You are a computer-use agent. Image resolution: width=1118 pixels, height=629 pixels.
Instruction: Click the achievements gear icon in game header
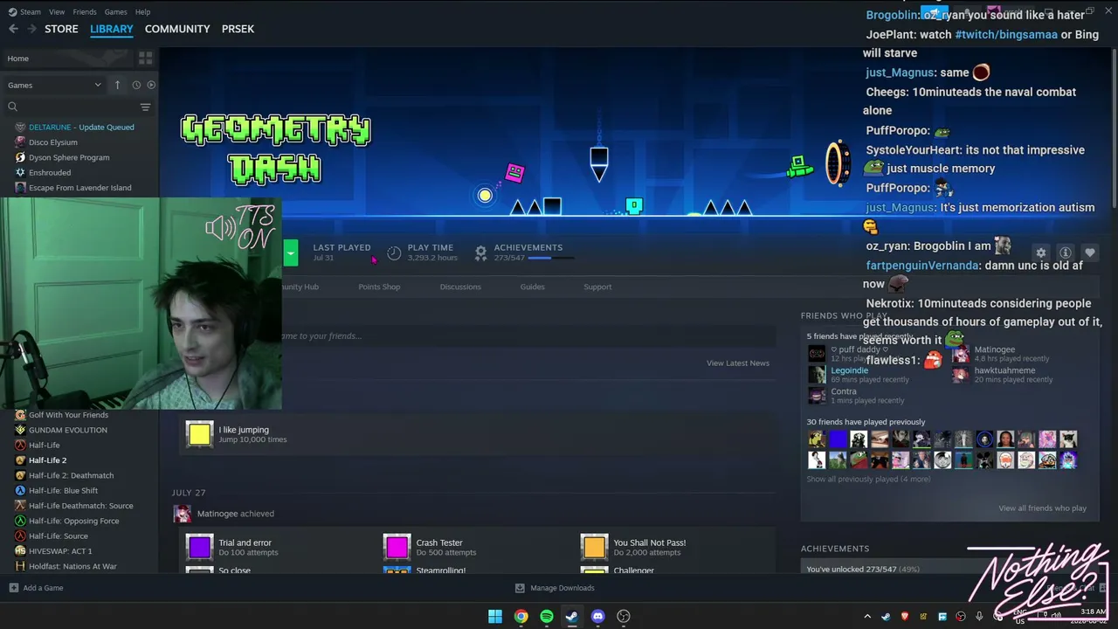[x=480, y=252]
